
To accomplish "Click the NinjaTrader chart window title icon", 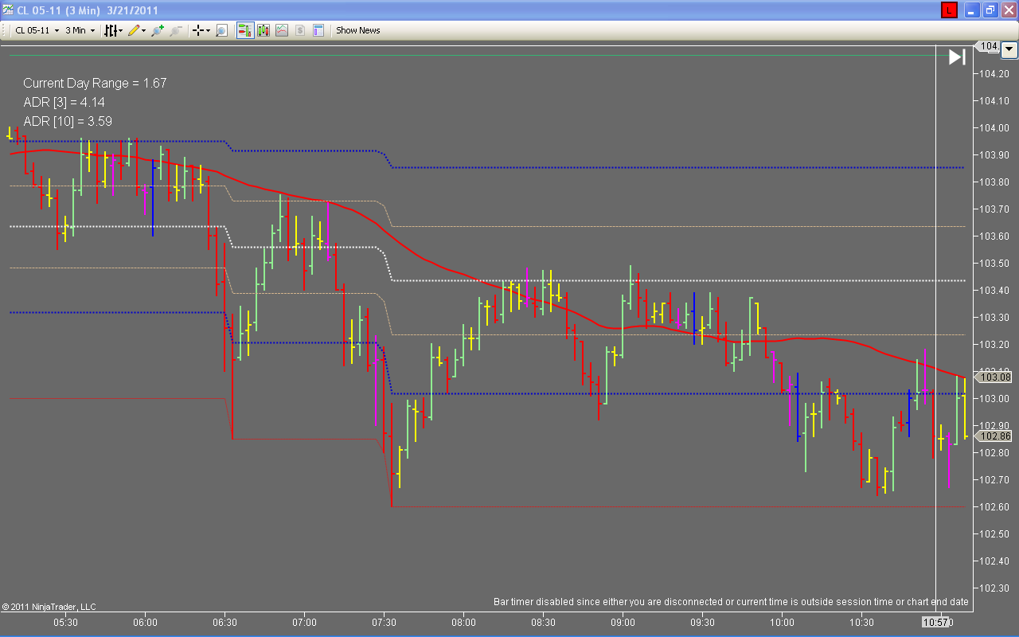I will 7,10.
